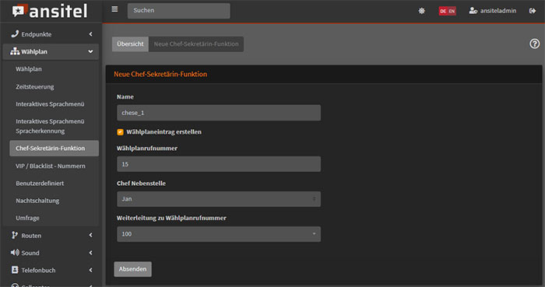Screen dimensions: 545x287
Task: Click the ansiteladmin user icon
Action: tap(473, 11)
